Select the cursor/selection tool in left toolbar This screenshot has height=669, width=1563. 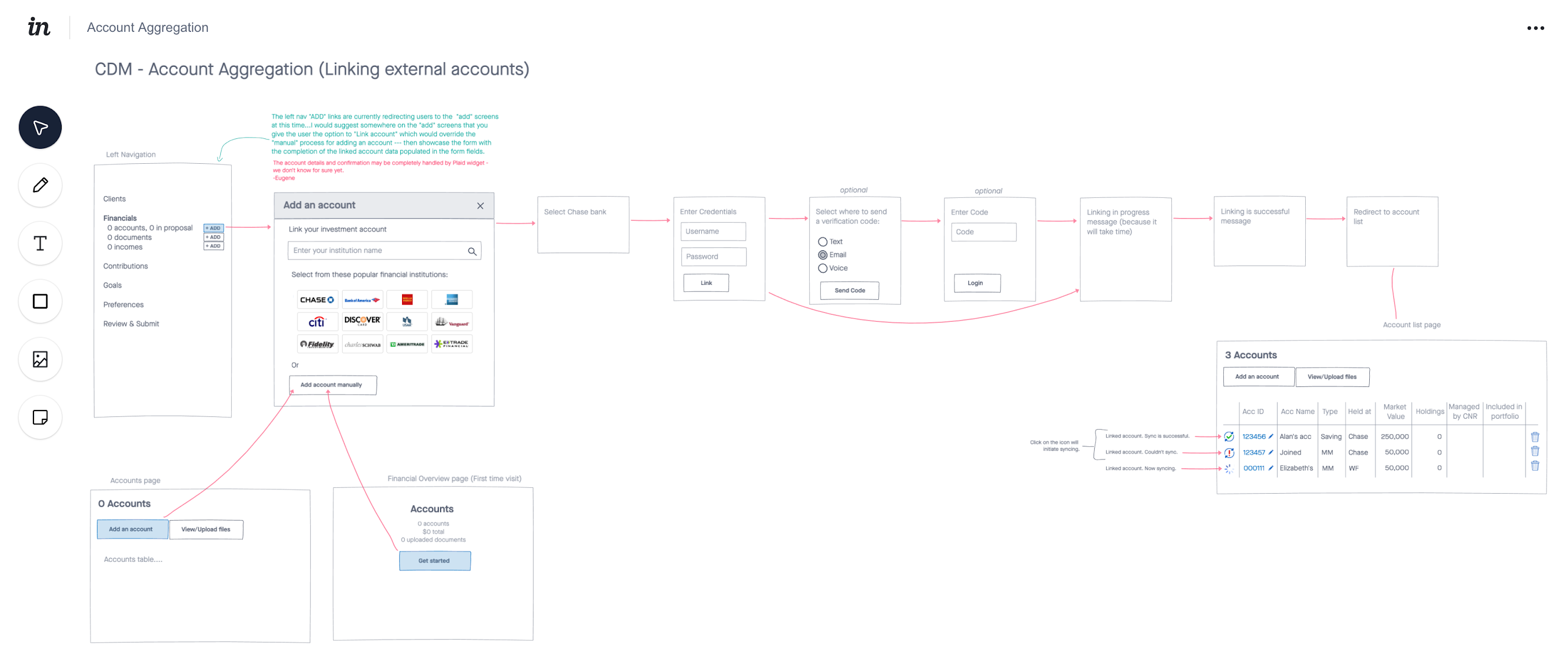(40, 127)
